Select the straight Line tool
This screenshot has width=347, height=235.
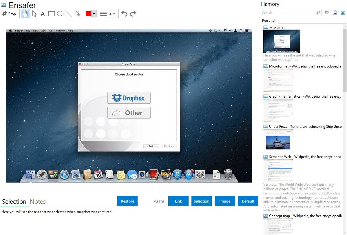pyautogui.click(x=69, y=14)
